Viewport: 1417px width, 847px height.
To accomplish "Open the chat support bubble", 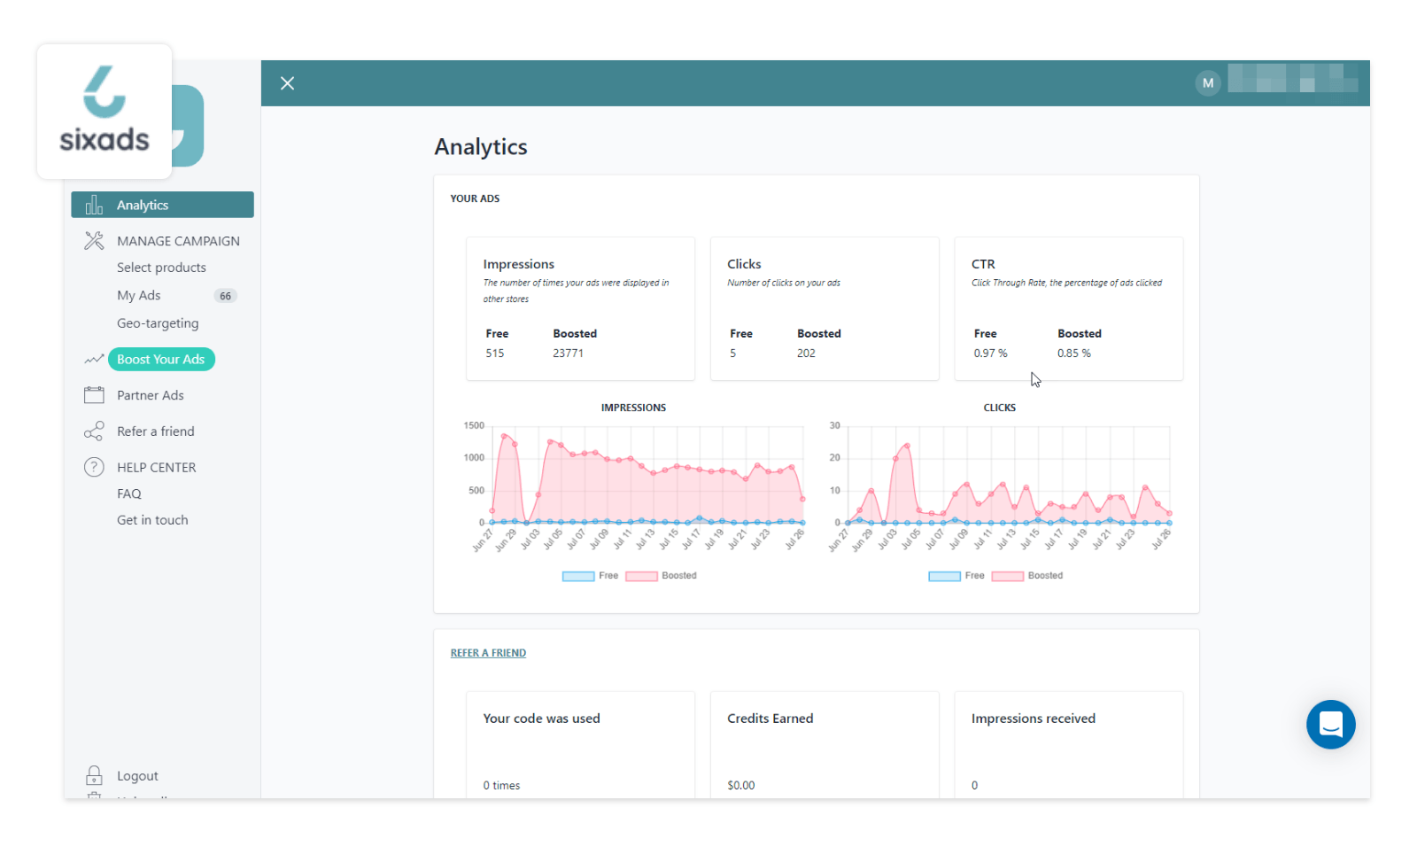I will 1330,725.
